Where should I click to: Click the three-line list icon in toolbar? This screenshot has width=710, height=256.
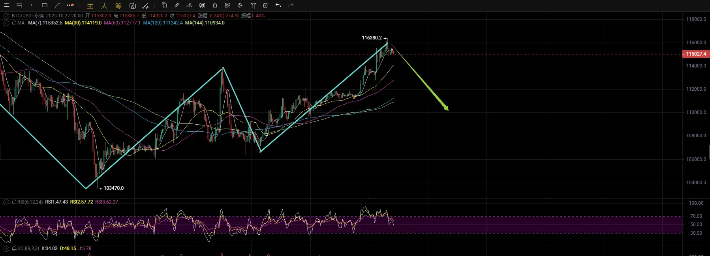[x=19, y=5]
